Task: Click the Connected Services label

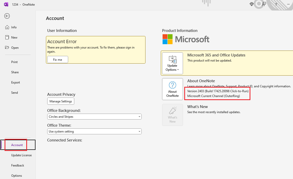Action: [x=65, y=140]
